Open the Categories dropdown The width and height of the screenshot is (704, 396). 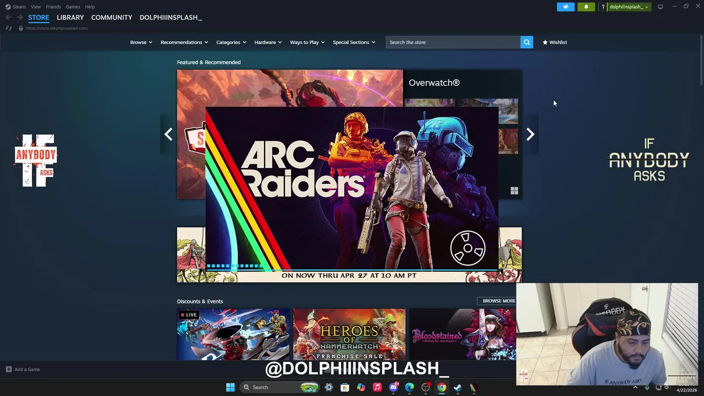tap(231, 42)
